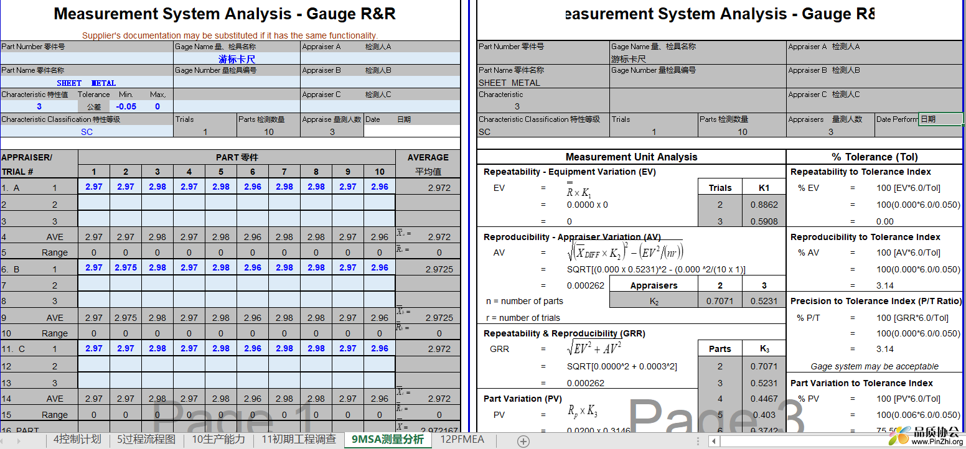Select the blue SHEET METAL part name cell
The width and height of the screenshot is (966, 449).
click(87, 83)
